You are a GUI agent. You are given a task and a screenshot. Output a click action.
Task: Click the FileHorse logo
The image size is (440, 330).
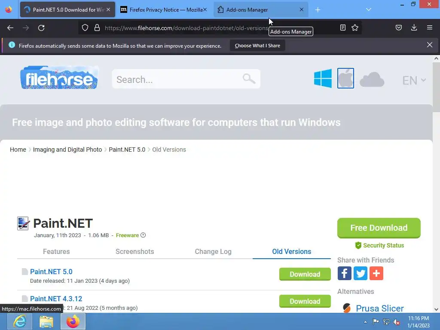(x=59, y=78)
